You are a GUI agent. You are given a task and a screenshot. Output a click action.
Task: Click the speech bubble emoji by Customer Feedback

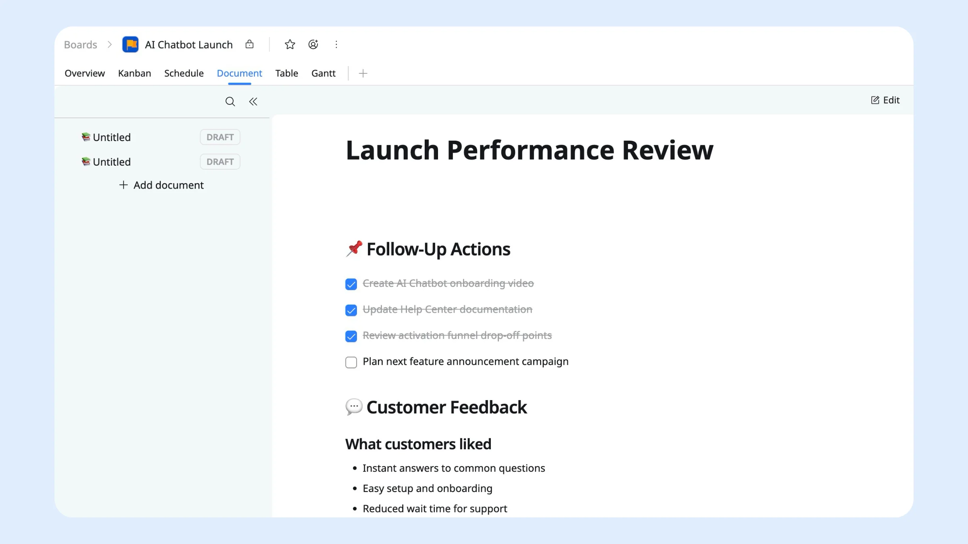[354, 407]
